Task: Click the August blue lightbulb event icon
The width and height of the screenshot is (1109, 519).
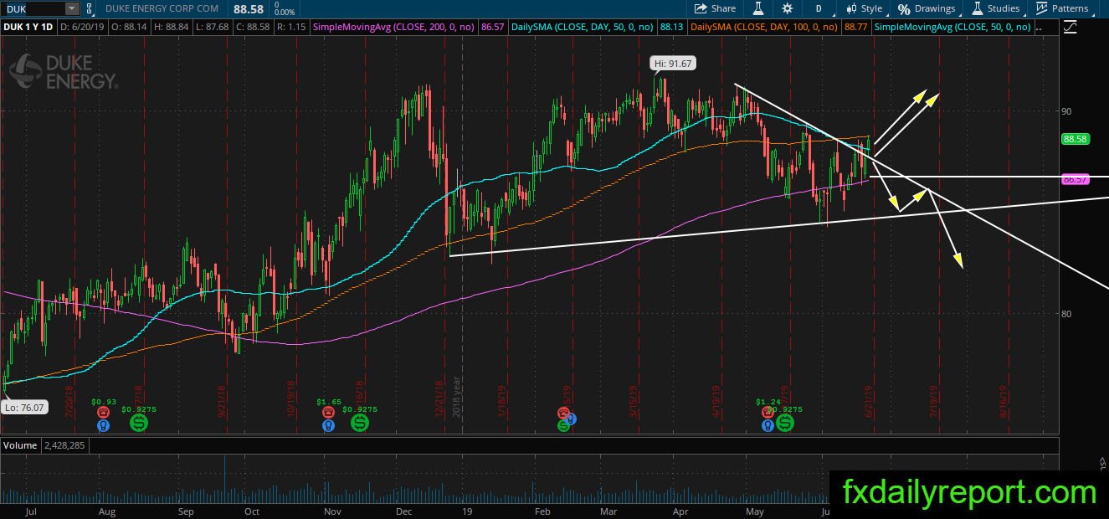Action: (x=103, y=425)
